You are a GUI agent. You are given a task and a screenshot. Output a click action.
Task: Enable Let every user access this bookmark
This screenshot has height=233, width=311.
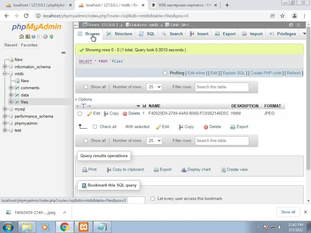click(x=152, y=198)
